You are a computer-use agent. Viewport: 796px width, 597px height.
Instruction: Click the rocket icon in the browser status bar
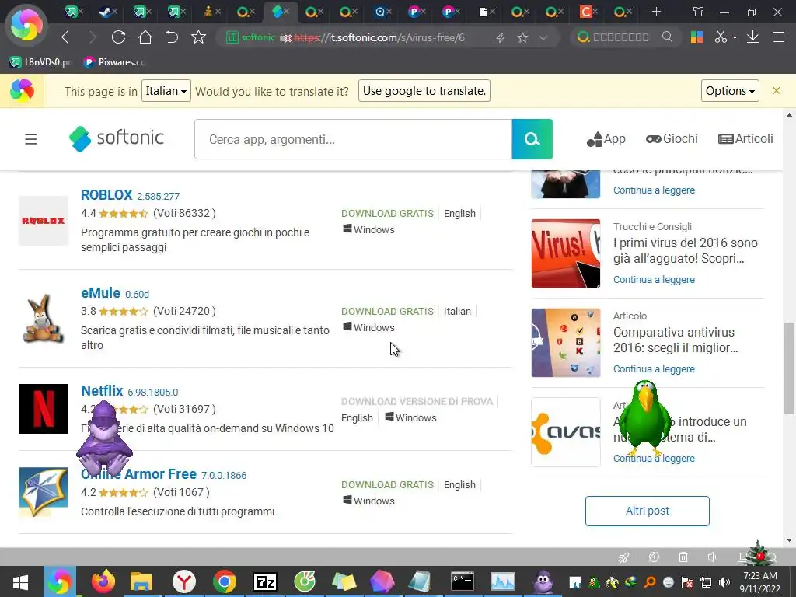point(624,557)
